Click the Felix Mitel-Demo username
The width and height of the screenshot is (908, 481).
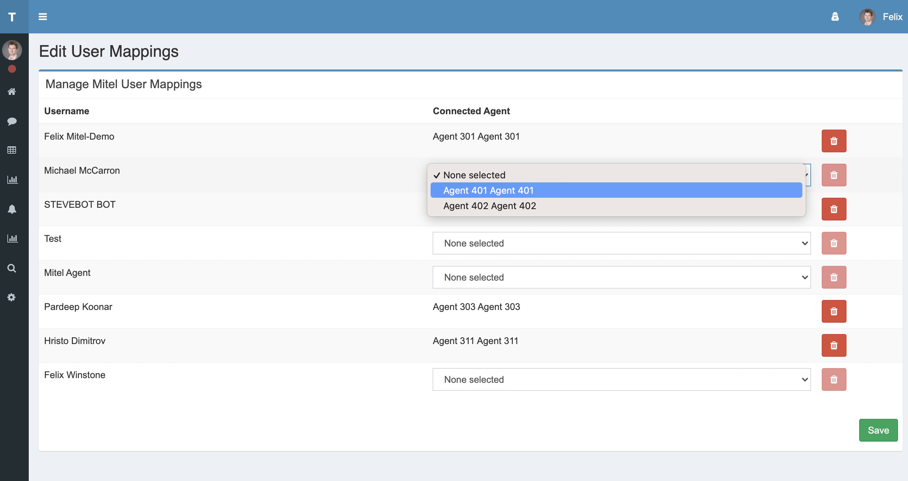click(79, 136)
